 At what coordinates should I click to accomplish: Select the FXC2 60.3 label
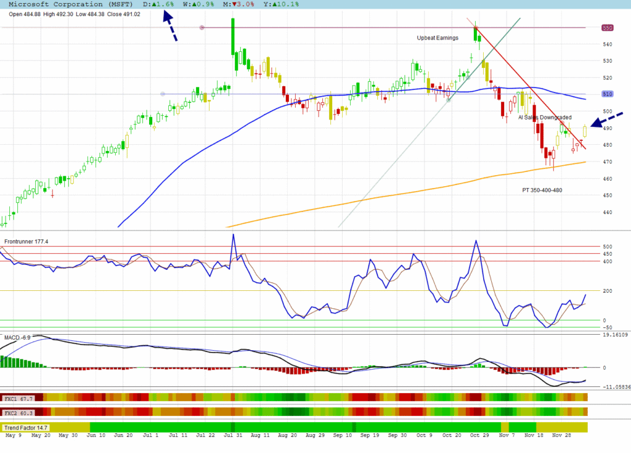18,412
